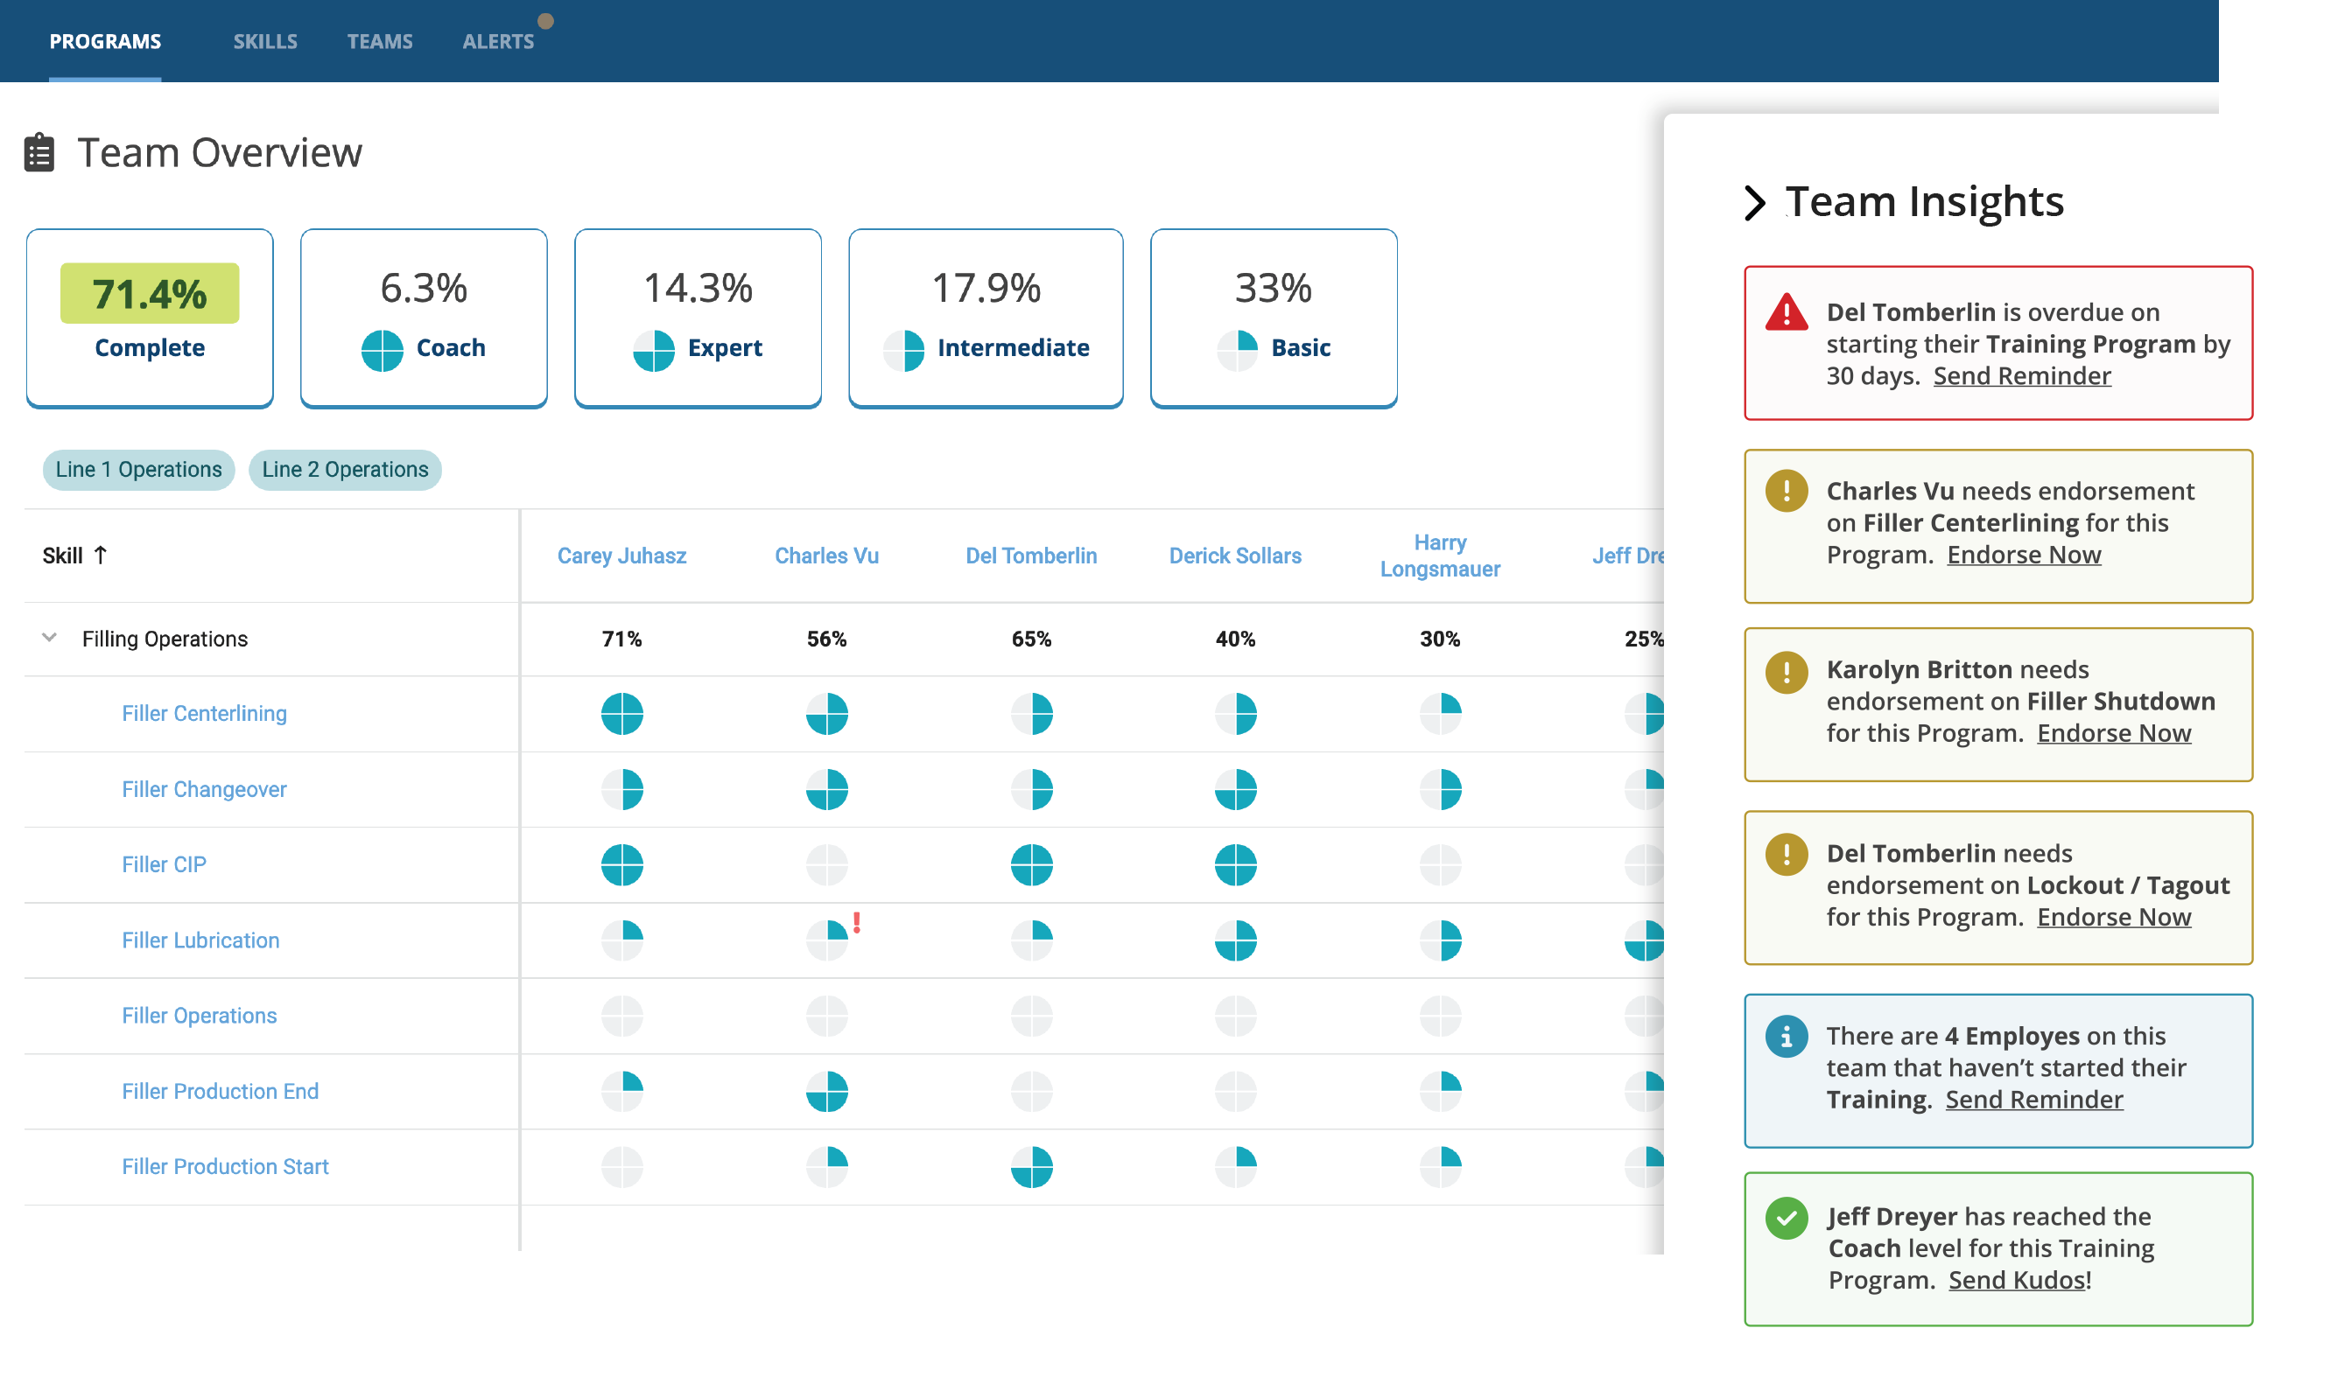This screenshot has width=2331, height=1398.
Task: Toggle the Line 1 Operations filter chip
Action: pos(138,469)
